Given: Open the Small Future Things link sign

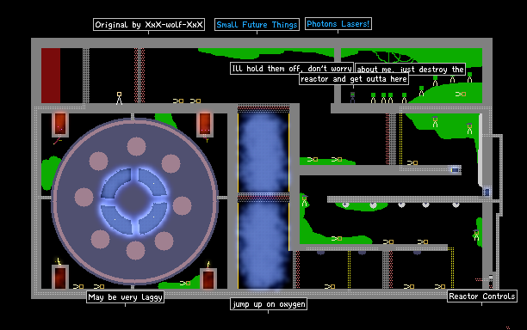Looking at the screenshot, I should click(x=257, y=24).
